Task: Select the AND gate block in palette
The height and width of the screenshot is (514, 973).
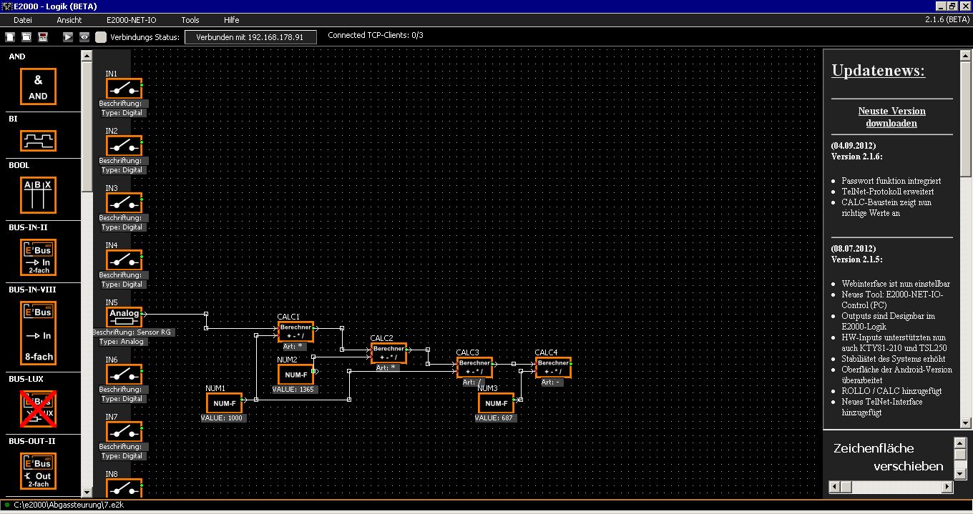Action: [x=39, y=87]
